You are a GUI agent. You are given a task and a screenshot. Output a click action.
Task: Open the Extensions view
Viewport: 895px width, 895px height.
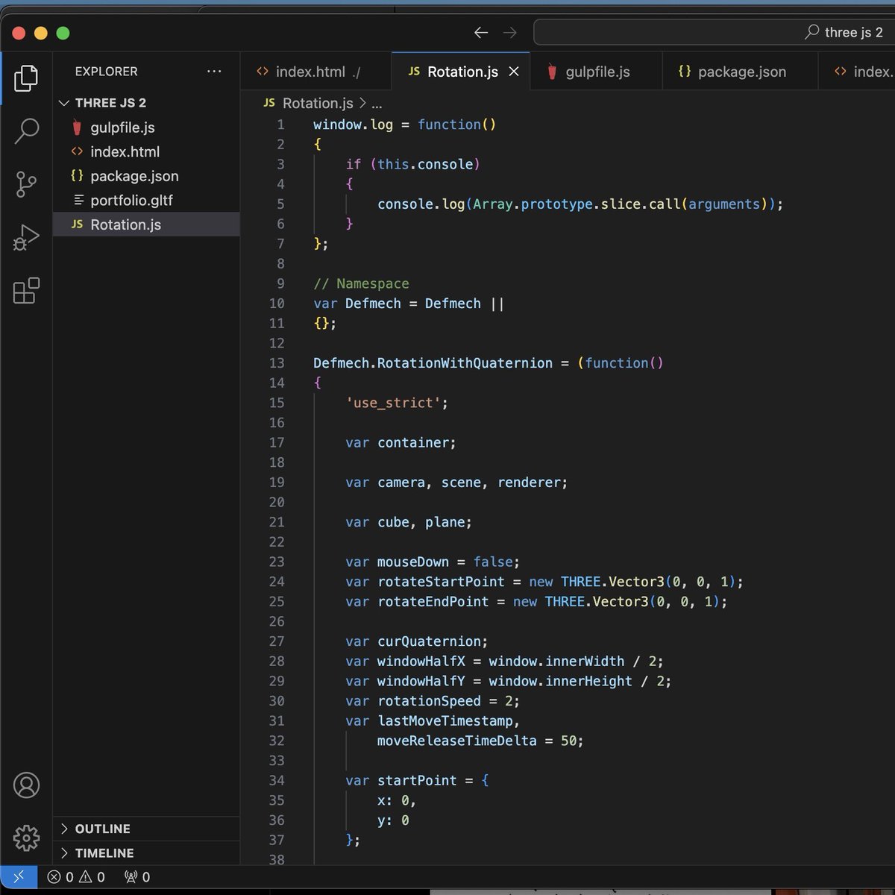27,291
